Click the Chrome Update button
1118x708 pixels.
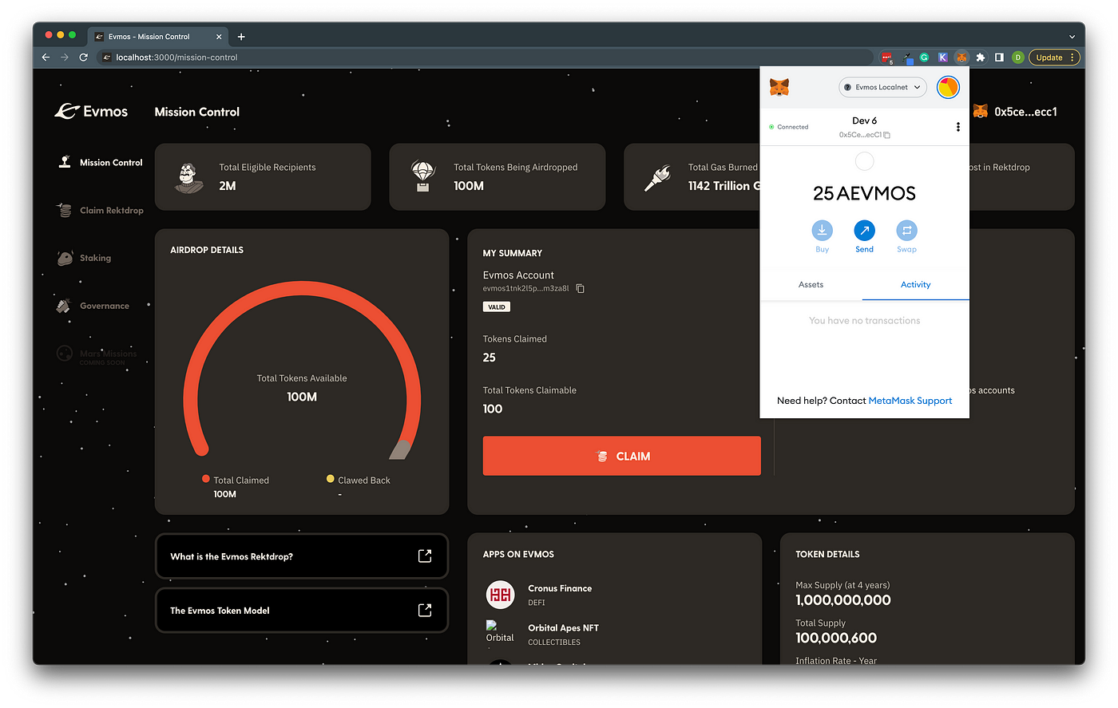click(1054, 57)
